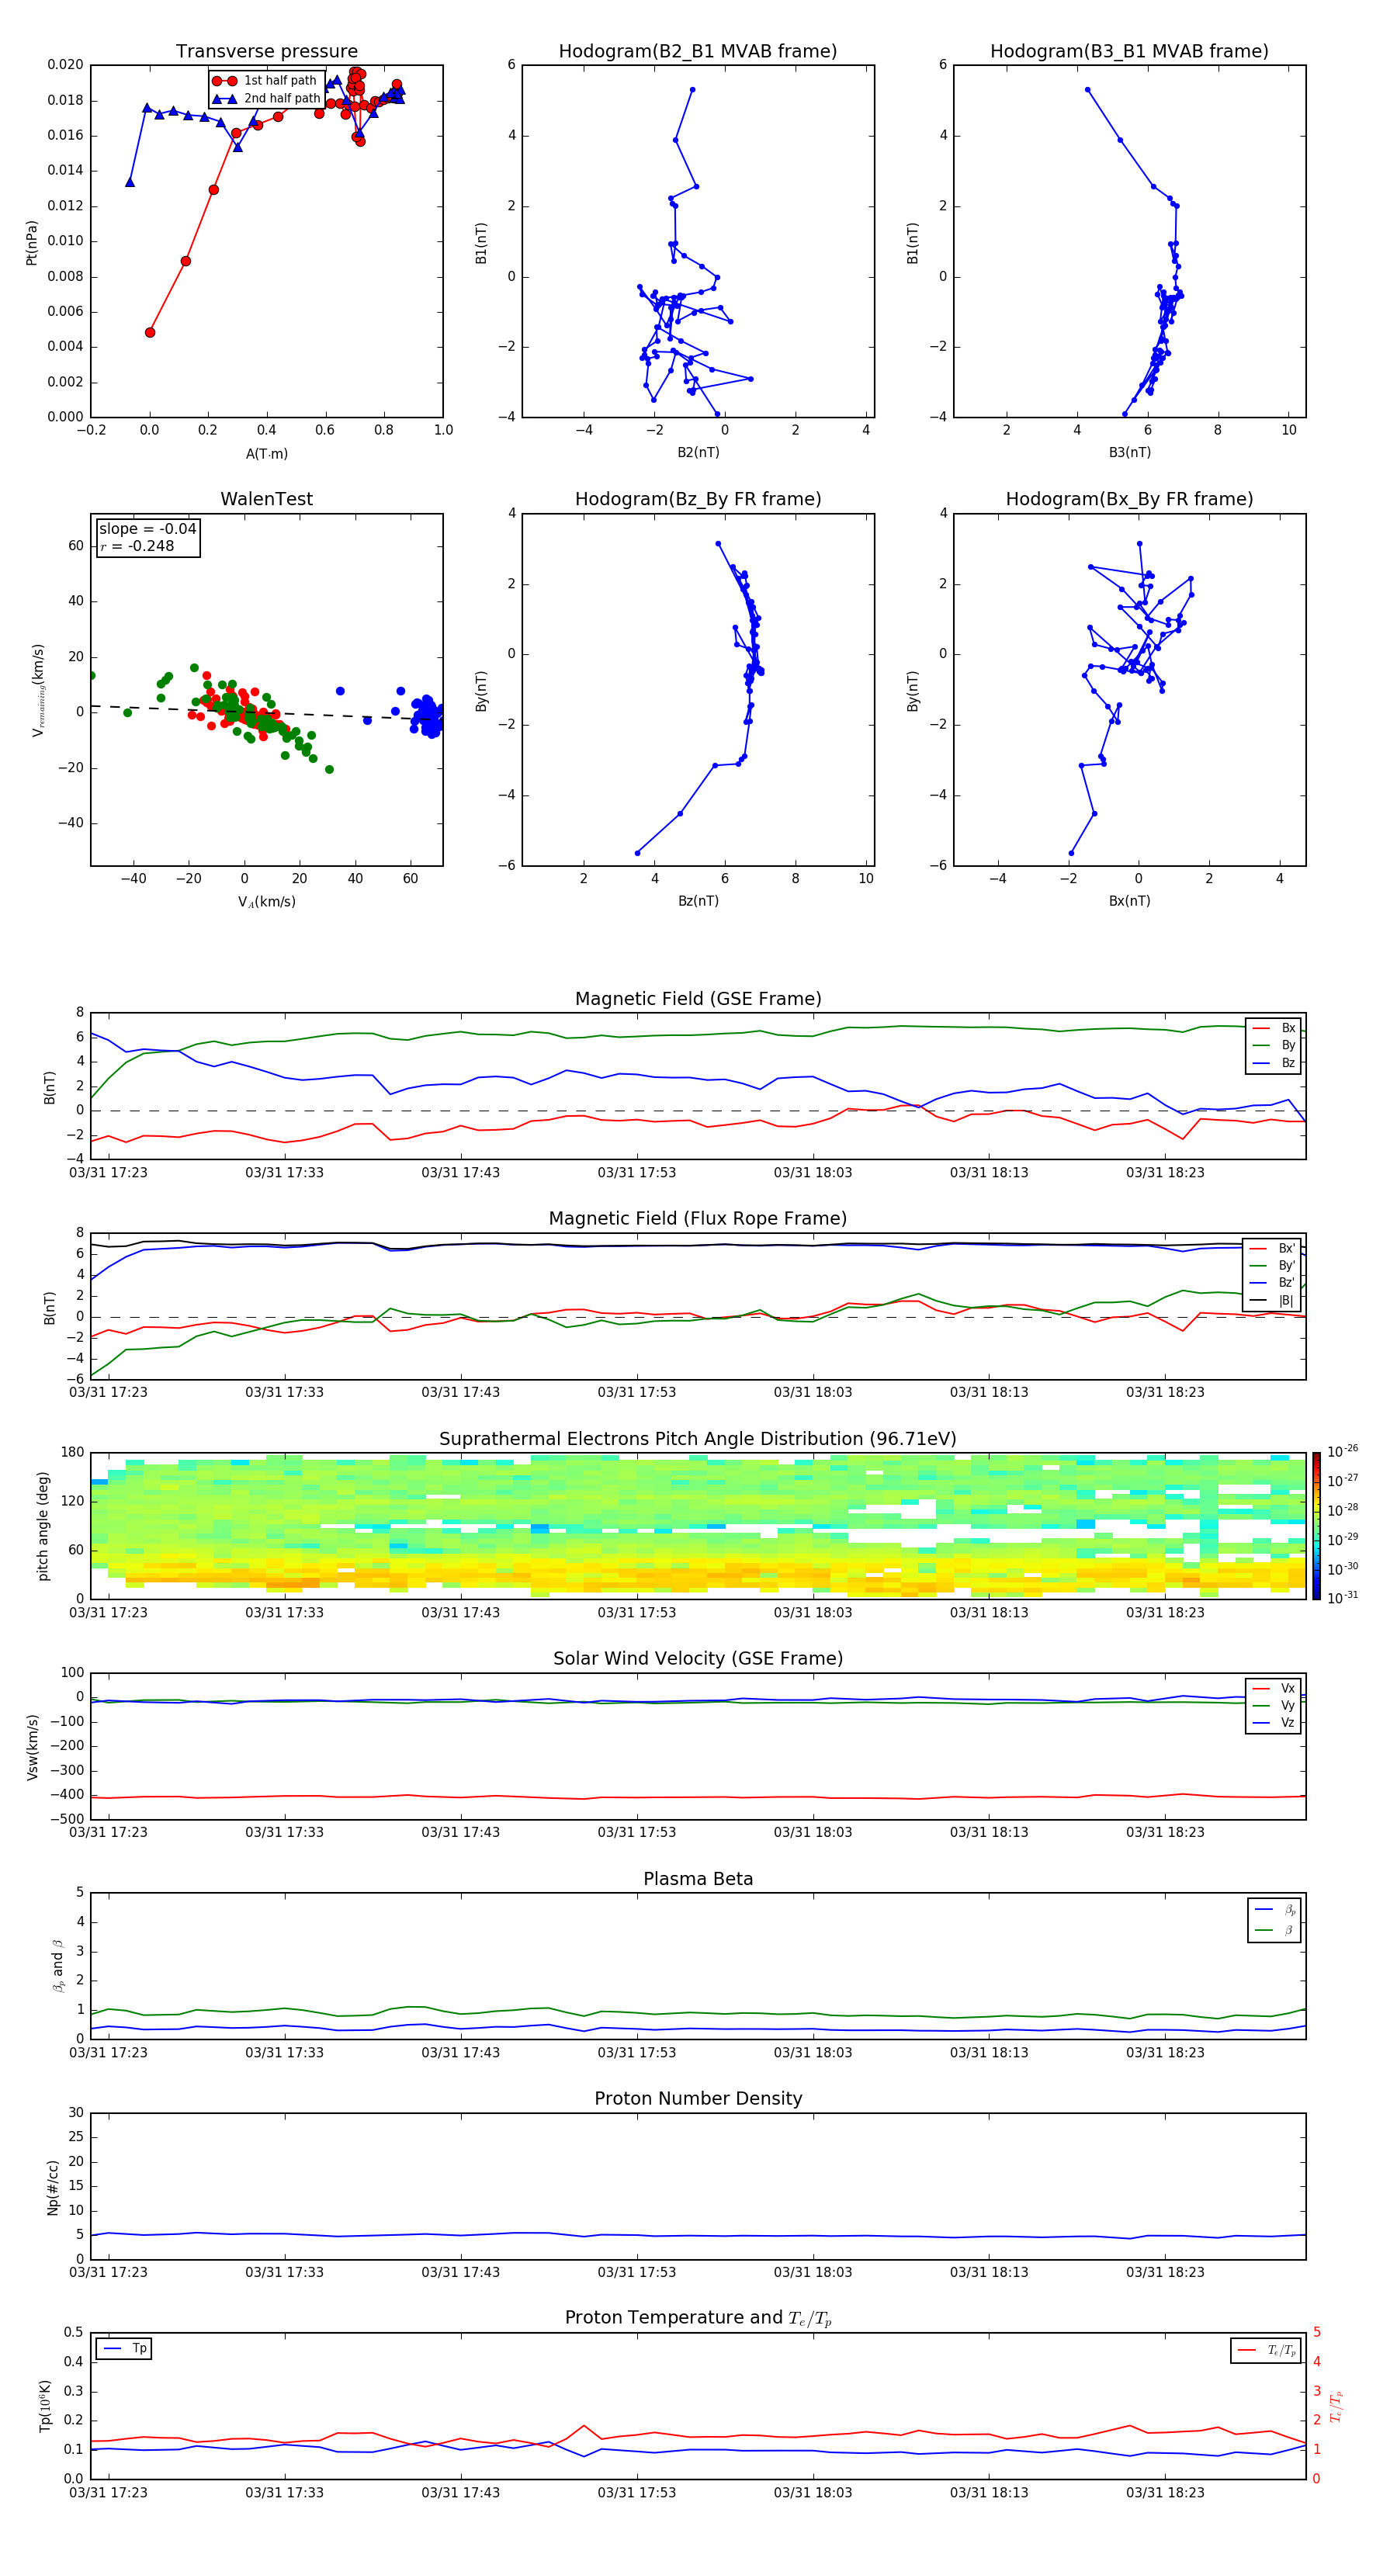Screen dimensions: 1397x2561
Task: Select "Vx" in the solar wind legend
Action: (x=1274, y=1688)
